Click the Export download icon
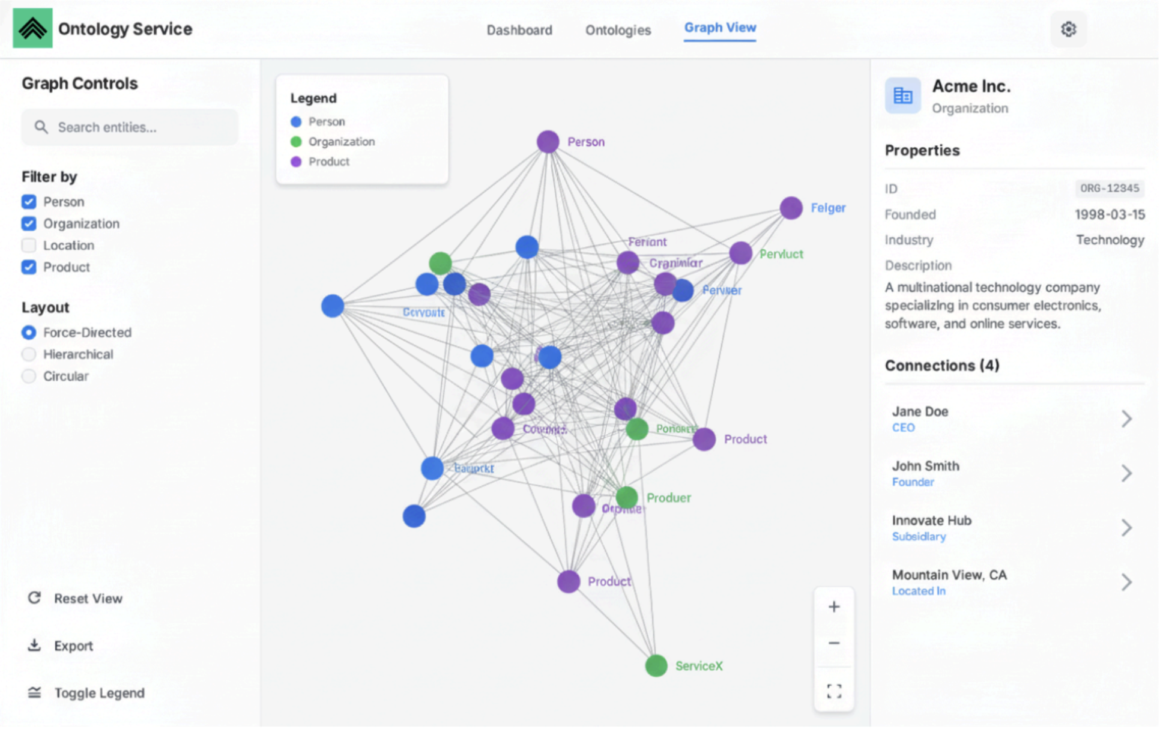The height and width of the screenshot is (729, 1160). coord(34,645)
